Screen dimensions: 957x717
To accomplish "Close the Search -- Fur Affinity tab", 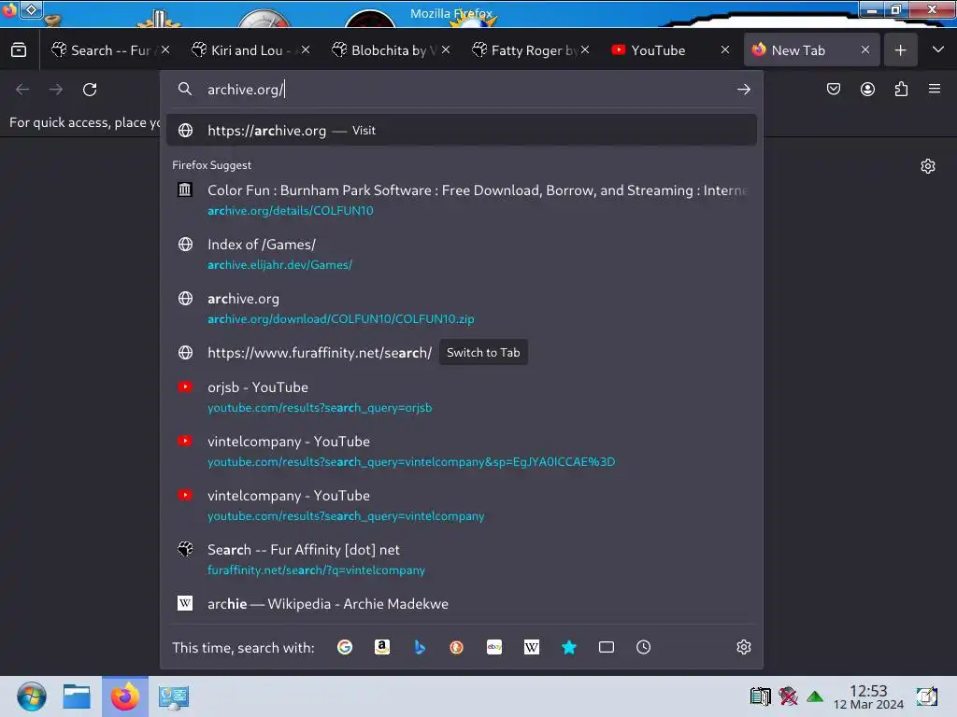I will point(165,50).
